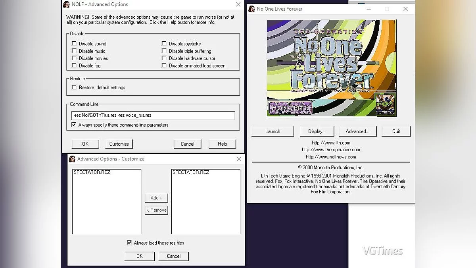The width and height of the screenshot is (476, 268).
Task: Confirm with OK in NOLF Advanced Options
Action: click(85, 144)
